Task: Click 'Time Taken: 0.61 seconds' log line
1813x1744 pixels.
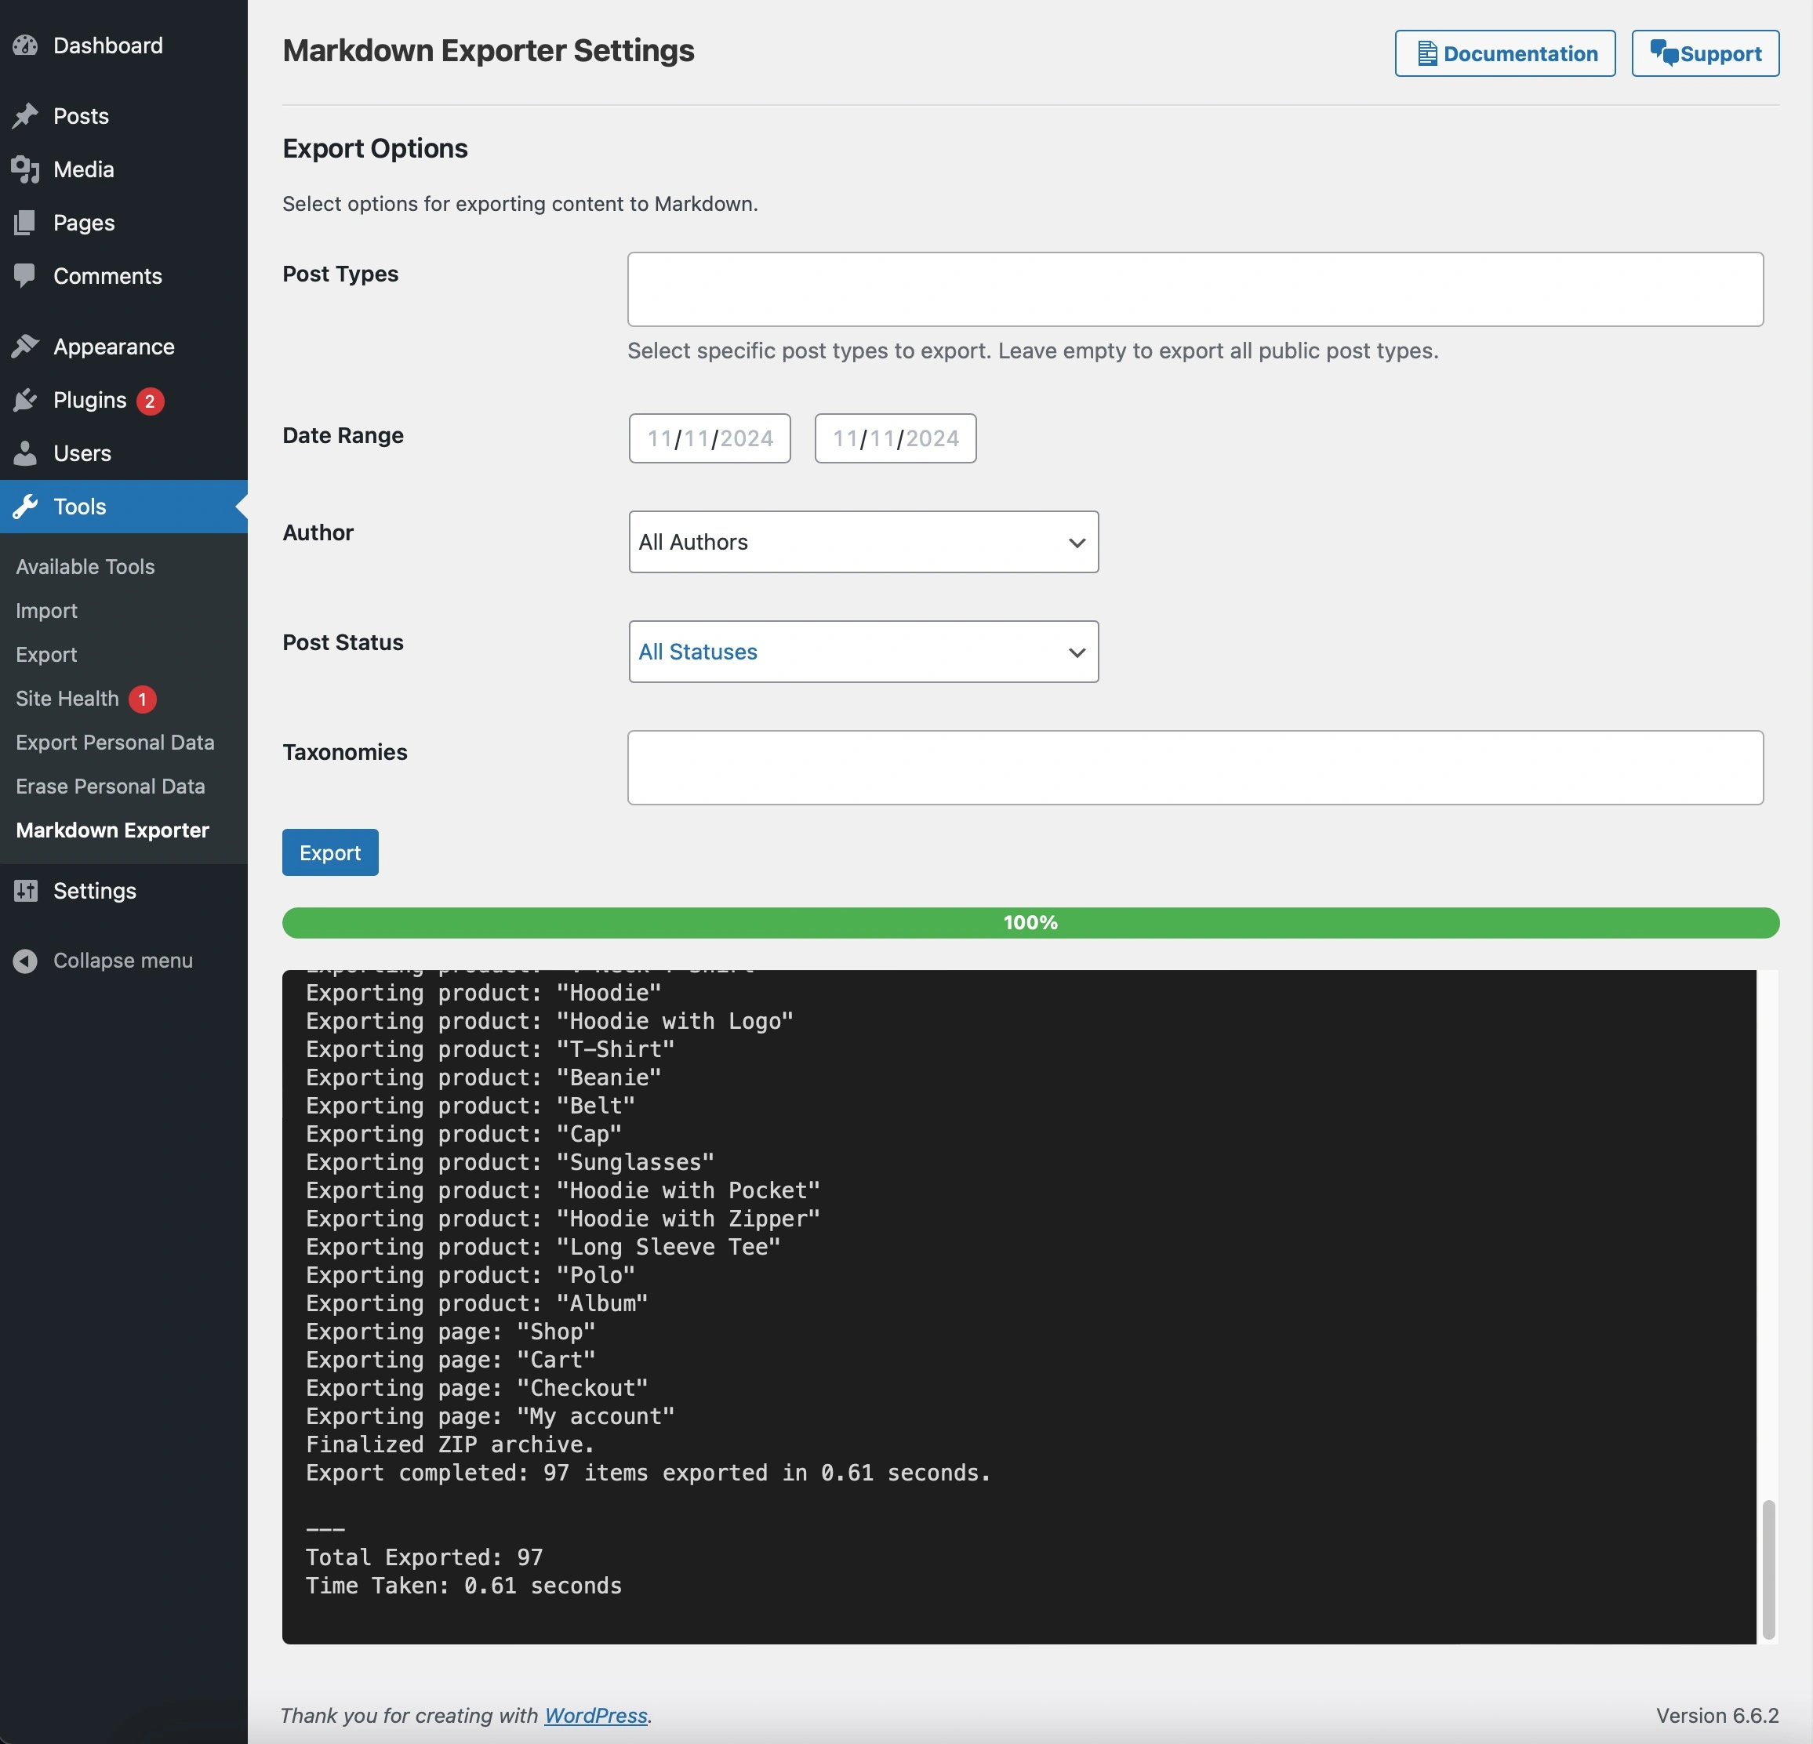Action: coord(464,1586)
